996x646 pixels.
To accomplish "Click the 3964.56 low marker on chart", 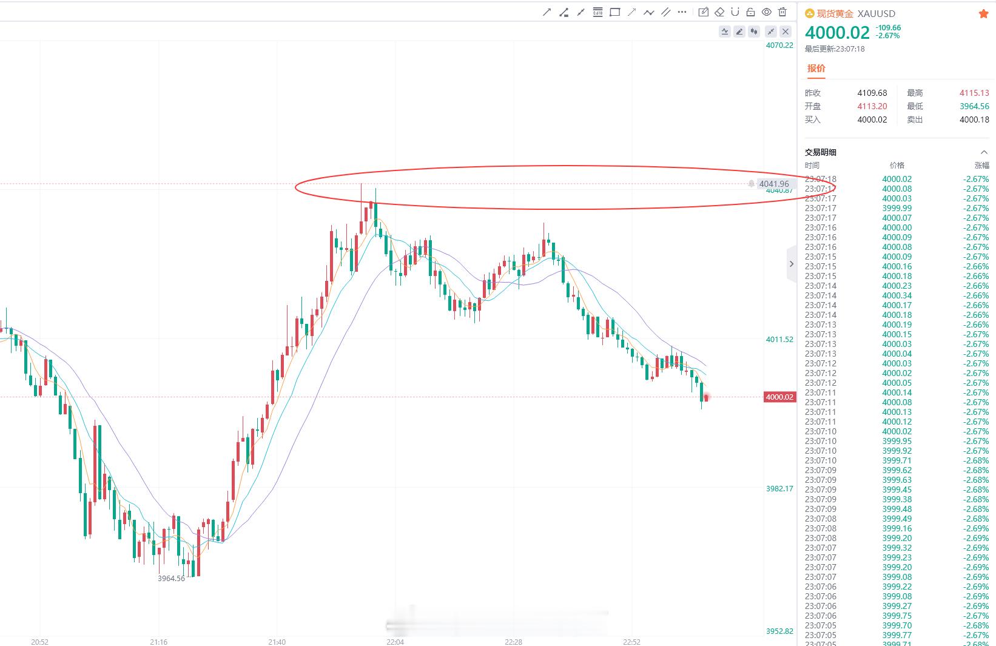I will 171,579.
